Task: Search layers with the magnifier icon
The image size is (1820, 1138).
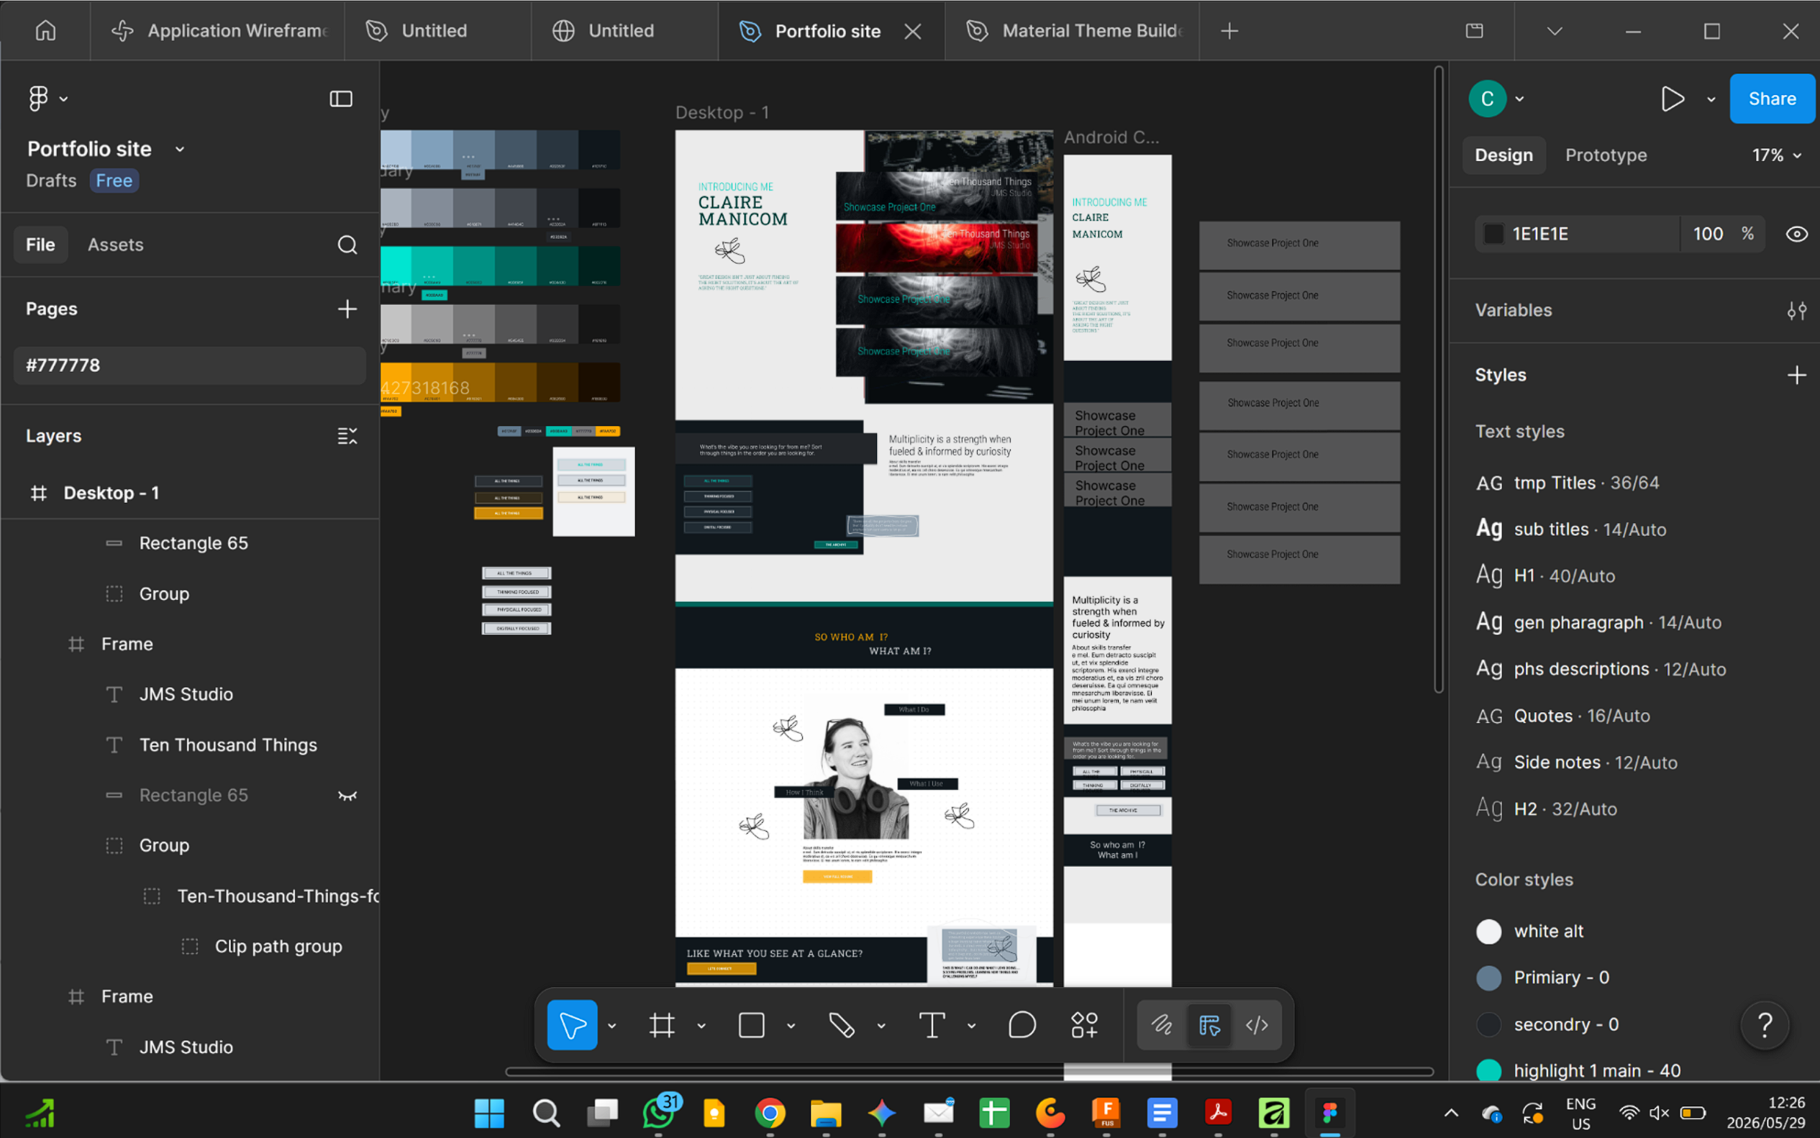Action: 347,245
